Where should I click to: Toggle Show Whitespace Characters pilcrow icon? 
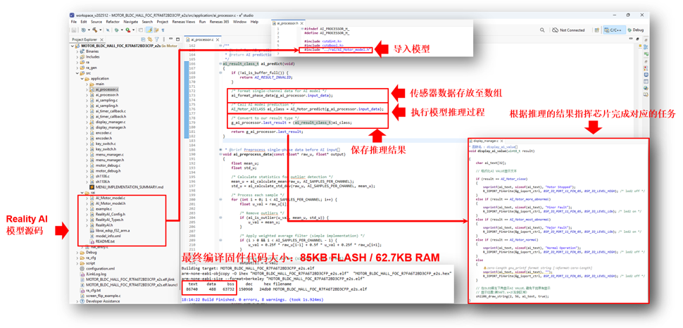163,30
